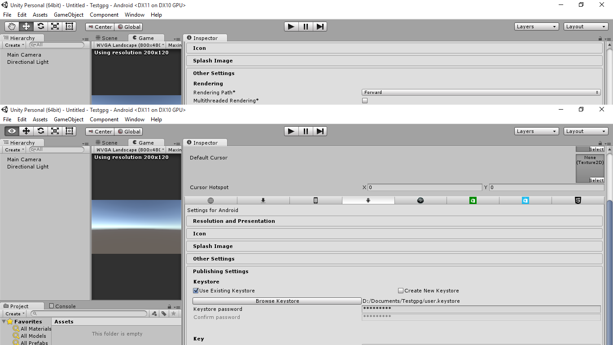Select the Rect tool in the top window
Screen dimensions: 613x345
(x=69, y=27)
